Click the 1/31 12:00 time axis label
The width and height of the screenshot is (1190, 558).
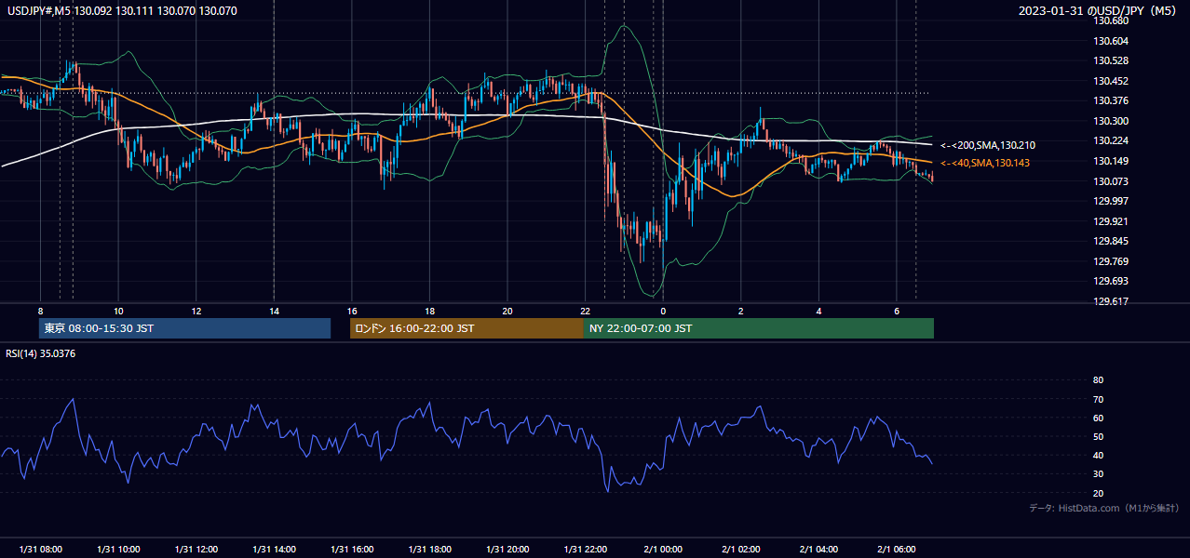tap(196, 549)
